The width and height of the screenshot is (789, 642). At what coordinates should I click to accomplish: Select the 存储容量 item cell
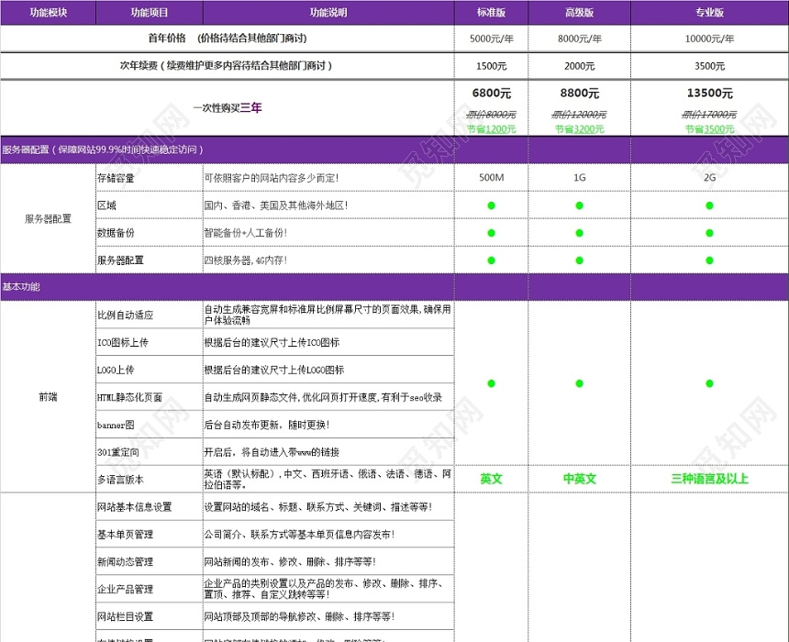click(150, 178)
